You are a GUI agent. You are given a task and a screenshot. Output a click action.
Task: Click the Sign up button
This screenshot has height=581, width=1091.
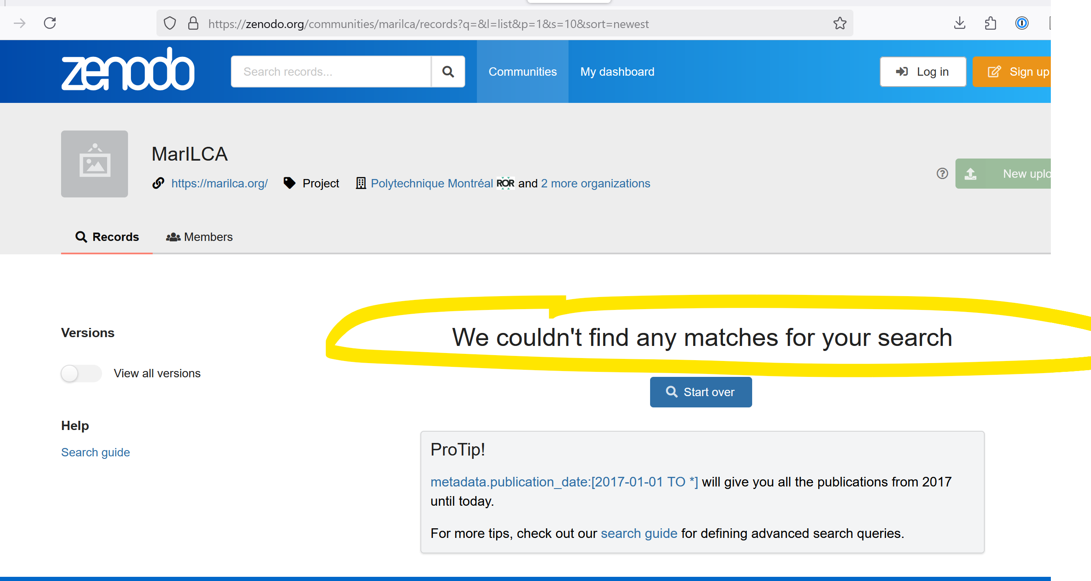tap(1012, 72)
